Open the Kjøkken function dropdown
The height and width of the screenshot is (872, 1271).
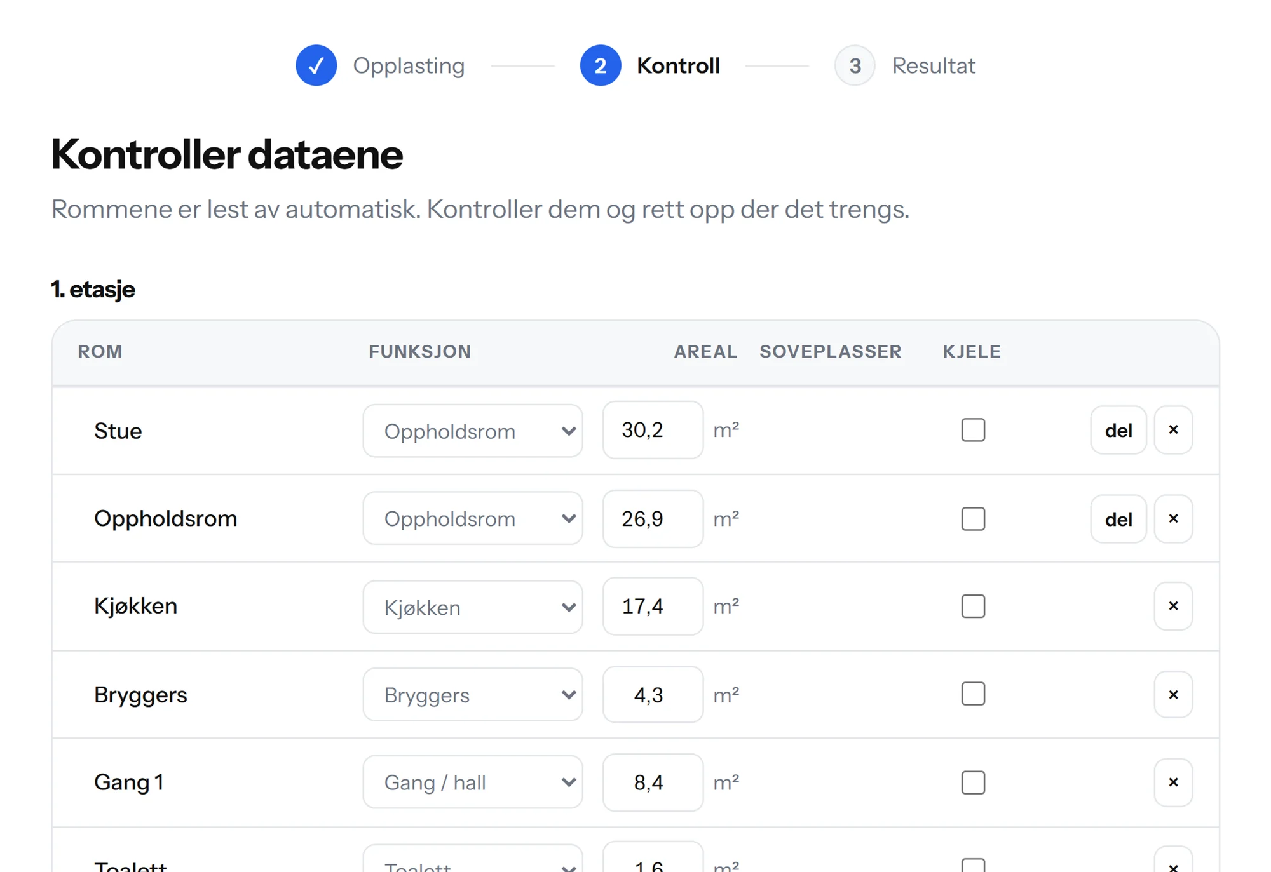(473, 607)
